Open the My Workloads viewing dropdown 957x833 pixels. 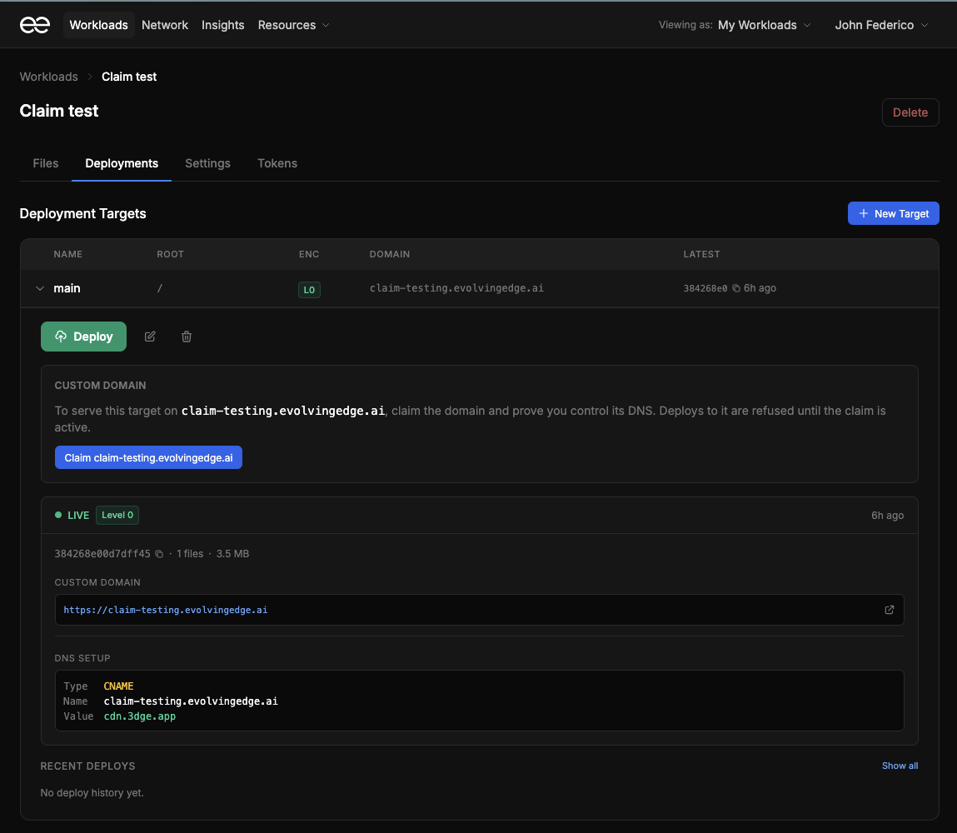click(764, 25)
